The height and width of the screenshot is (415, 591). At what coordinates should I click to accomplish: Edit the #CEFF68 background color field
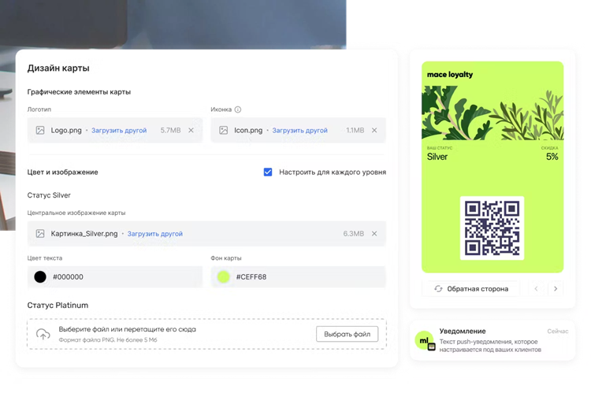307,277
